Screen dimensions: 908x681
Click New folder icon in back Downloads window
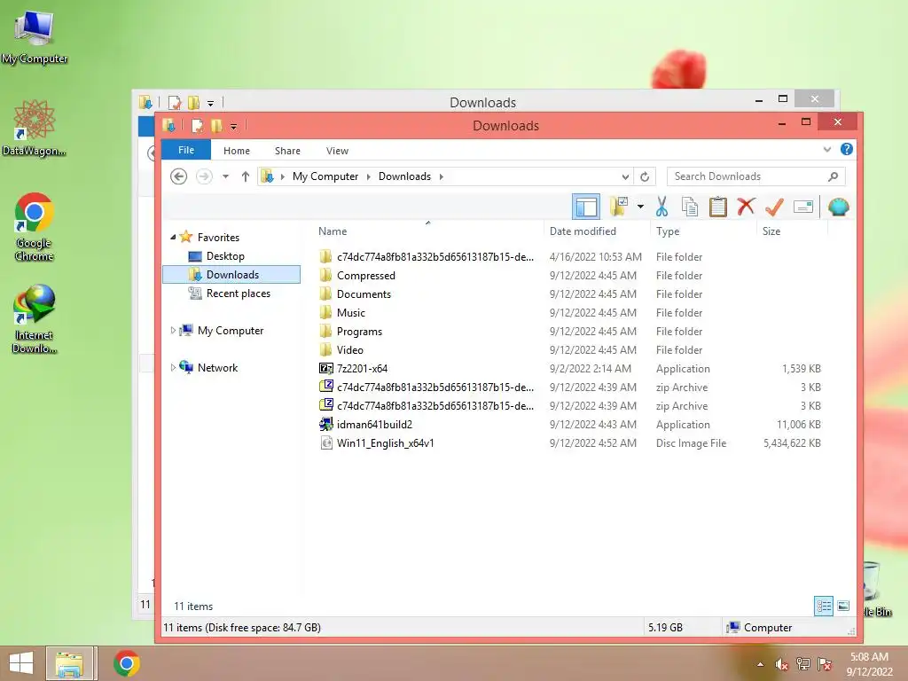[193, 103]
